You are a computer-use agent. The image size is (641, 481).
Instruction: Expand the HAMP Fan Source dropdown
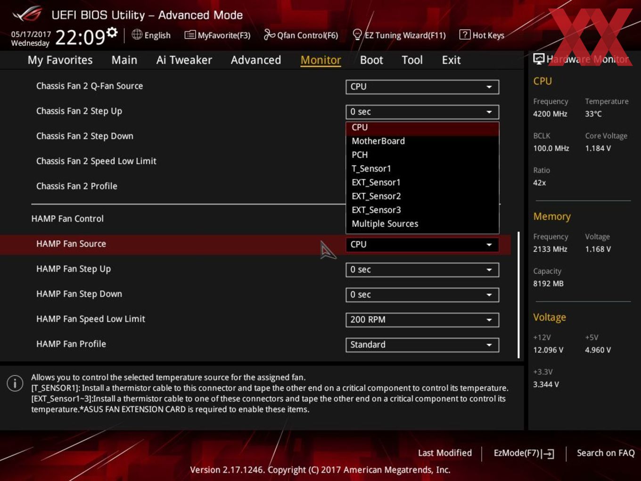coord(422,244)
